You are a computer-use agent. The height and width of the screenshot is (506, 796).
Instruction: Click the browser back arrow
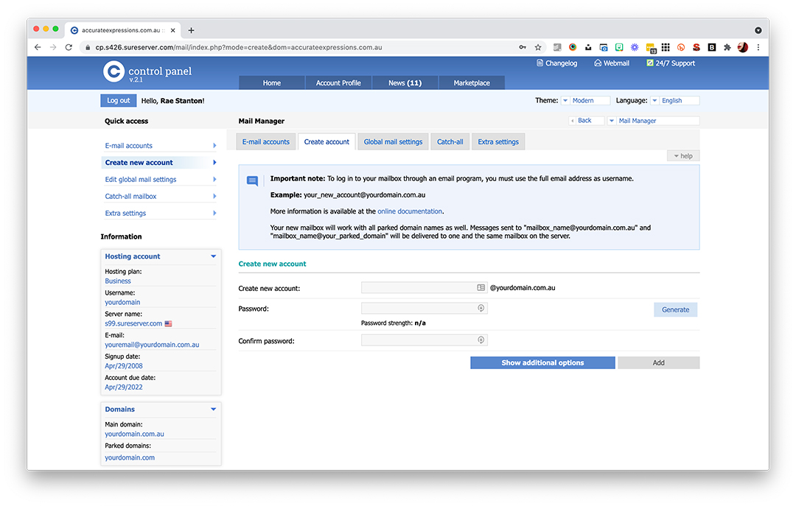click(38, 47)
